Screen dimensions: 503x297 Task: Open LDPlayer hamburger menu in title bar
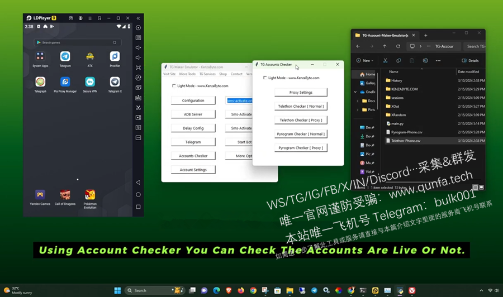tap(90, 18)
